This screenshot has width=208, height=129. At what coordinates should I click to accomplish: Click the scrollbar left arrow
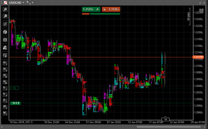(x=2, y=127)
